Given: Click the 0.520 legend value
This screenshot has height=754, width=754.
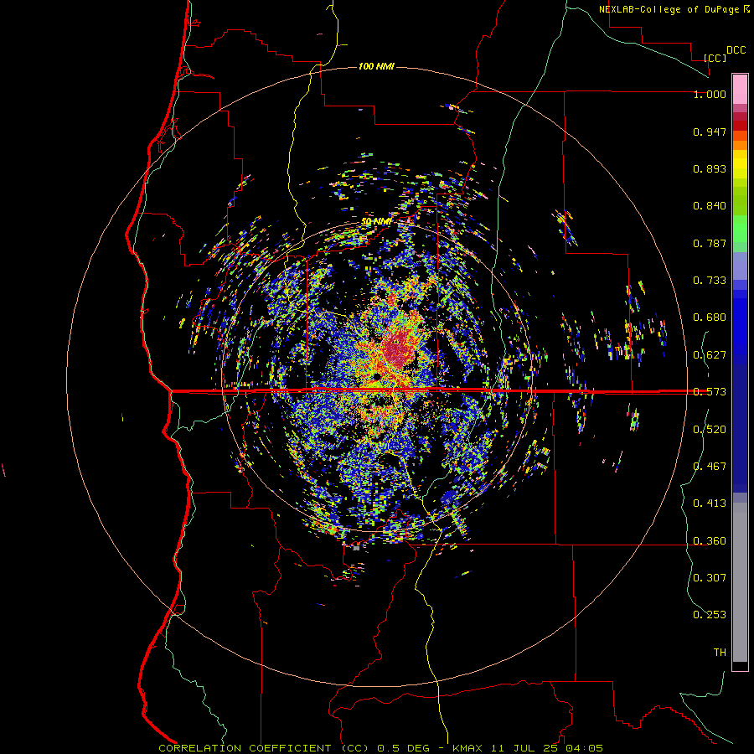Looking at the screenshot, I should point(710,430).
